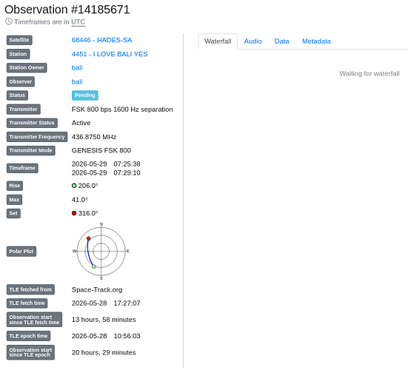Switch to the Metadata tab
The height and width of the screenshot is (370, 408).
tap(316, 41)
